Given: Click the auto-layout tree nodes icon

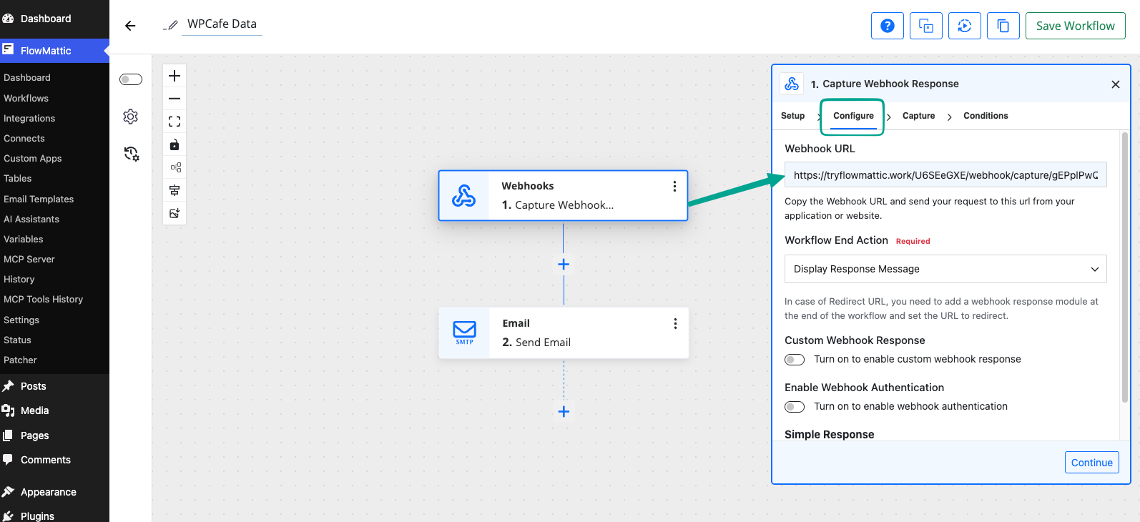Looking at the screenshot, I should (x=175, y=167).
